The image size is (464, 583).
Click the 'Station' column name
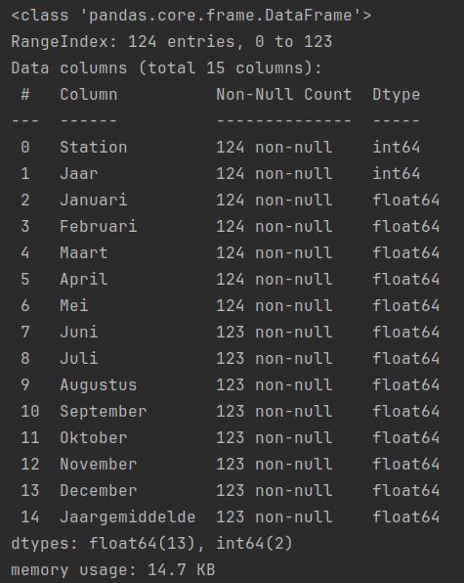[x=94, y=148]
